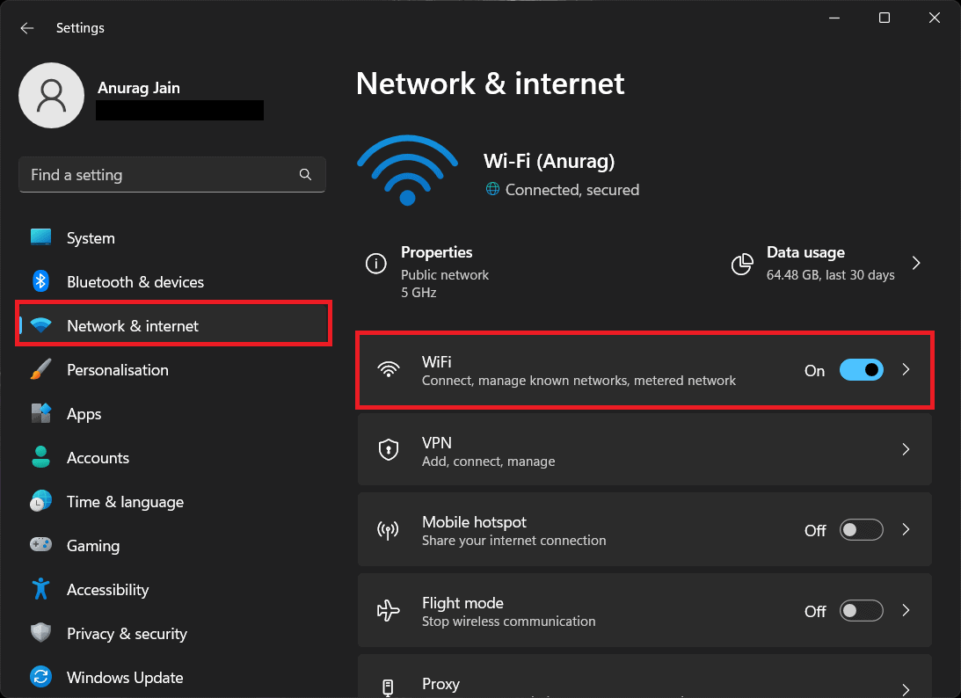Enable the Mobile hotspot toggle
This screenshot has width=961, height=698.
point(861,530)
